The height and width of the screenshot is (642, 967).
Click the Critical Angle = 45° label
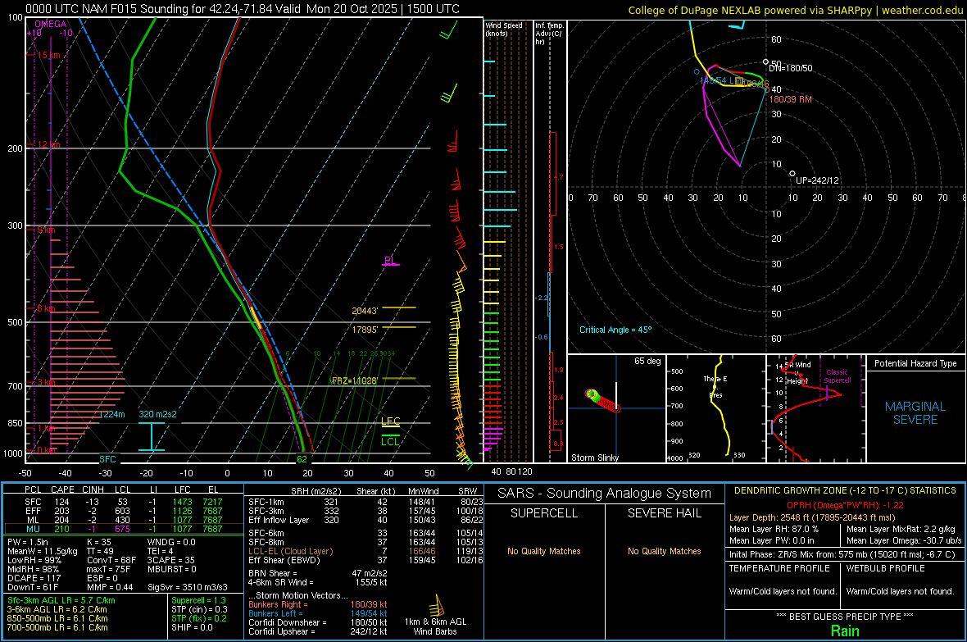(615, 330)
